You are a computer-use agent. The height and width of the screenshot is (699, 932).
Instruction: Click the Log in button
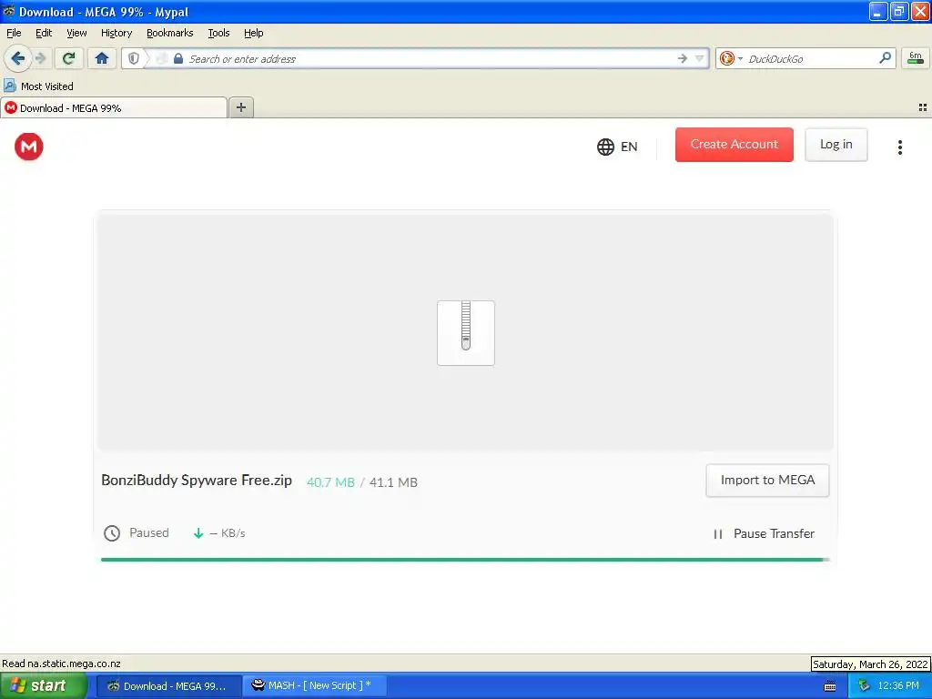pos(836,145)
